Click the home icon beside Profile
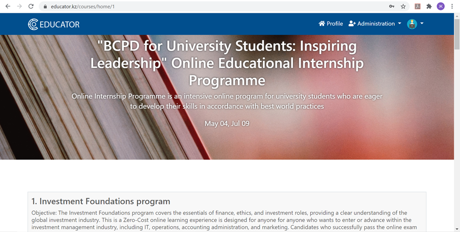This screenshot has width=460, height=232. pos(322,24)
